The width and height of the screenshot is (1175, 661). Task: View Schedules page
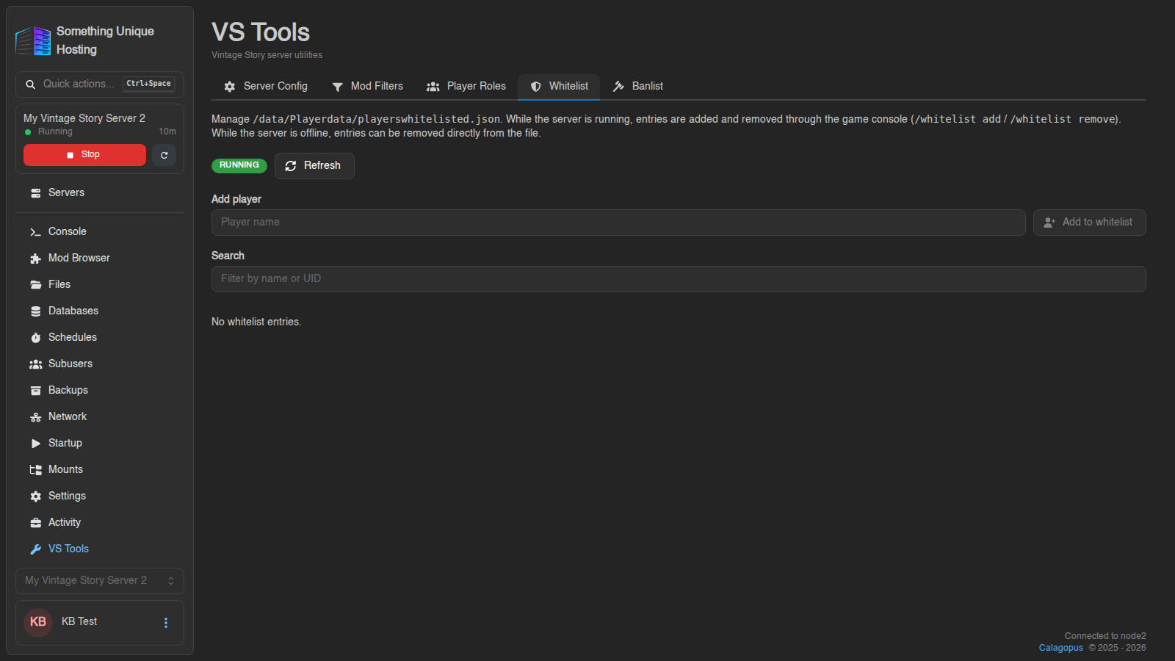(x=100, y=337)
